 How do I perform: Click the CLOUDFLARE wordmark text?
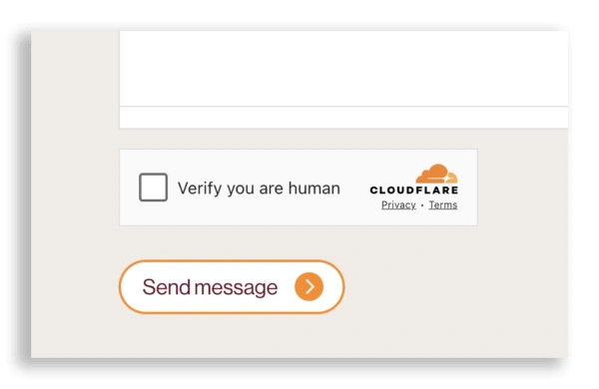414,191
